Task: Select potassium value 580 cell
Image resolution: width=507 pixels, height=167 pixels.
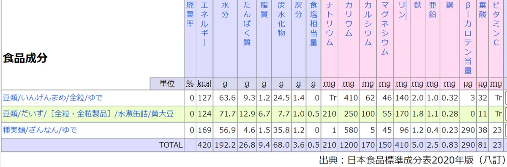Action: click(348, 130)
